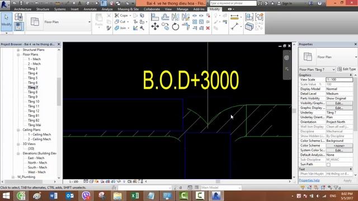Activate the Copy element tool

point(165,26)
